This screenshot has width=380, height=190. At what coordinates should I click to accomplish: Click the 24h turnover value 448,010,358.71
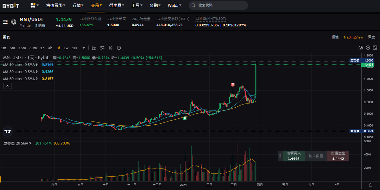click(169, 25)
